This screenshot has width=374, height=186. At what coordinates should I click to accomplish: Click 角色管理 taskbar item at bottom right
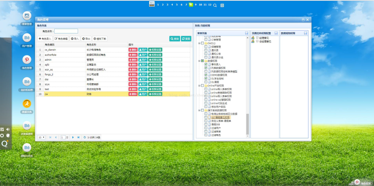point(363,183)
